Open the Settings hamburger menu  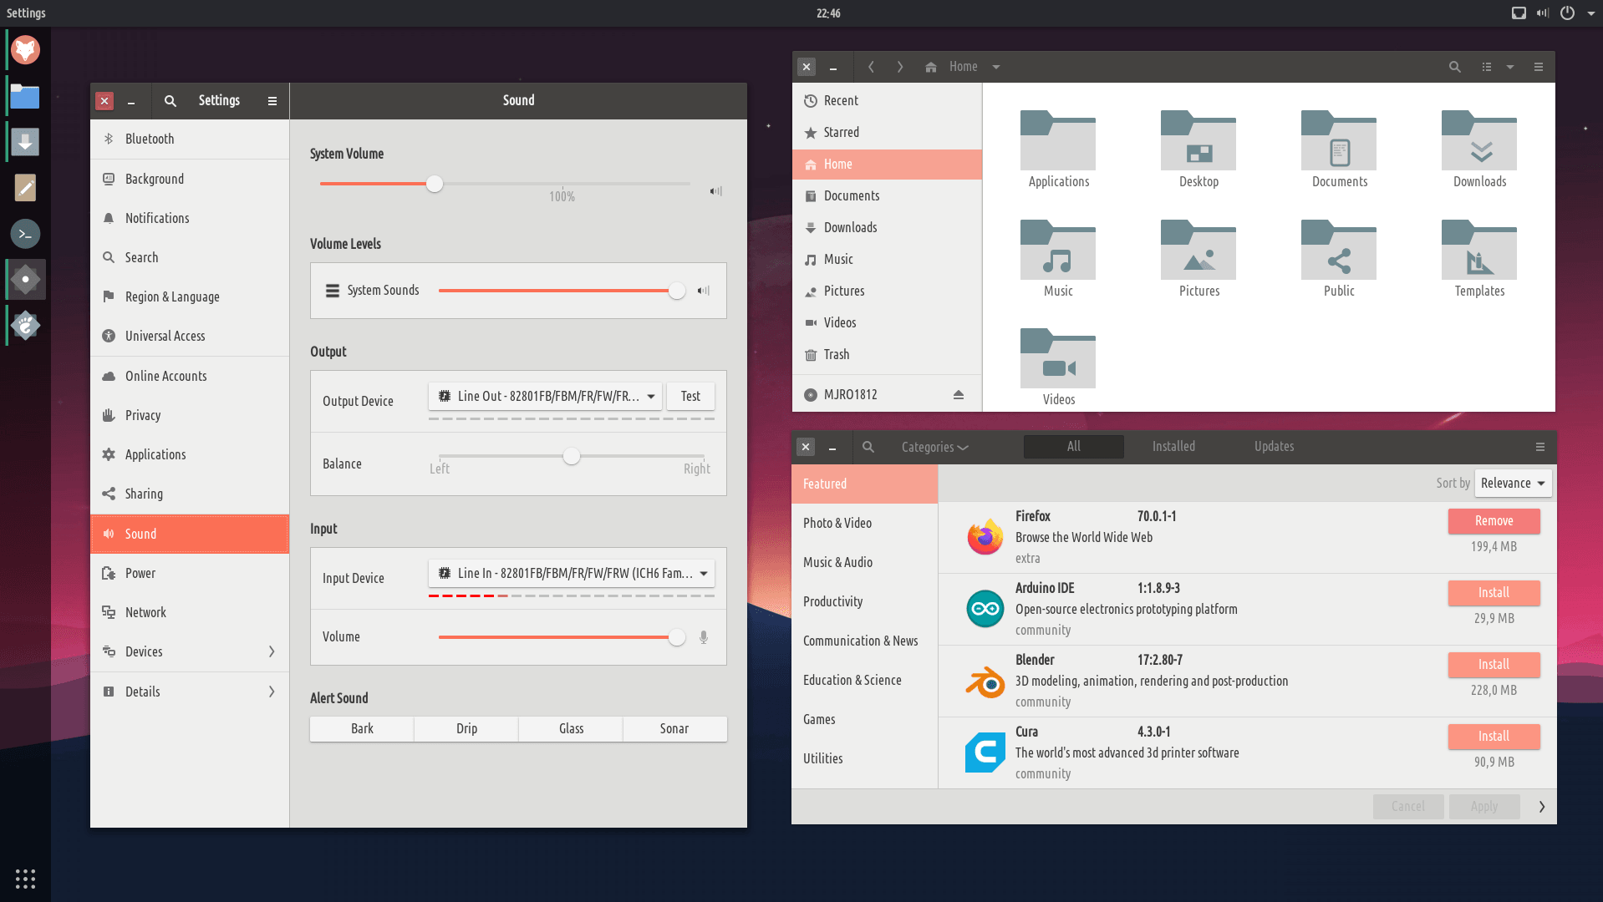click(272, 101)
